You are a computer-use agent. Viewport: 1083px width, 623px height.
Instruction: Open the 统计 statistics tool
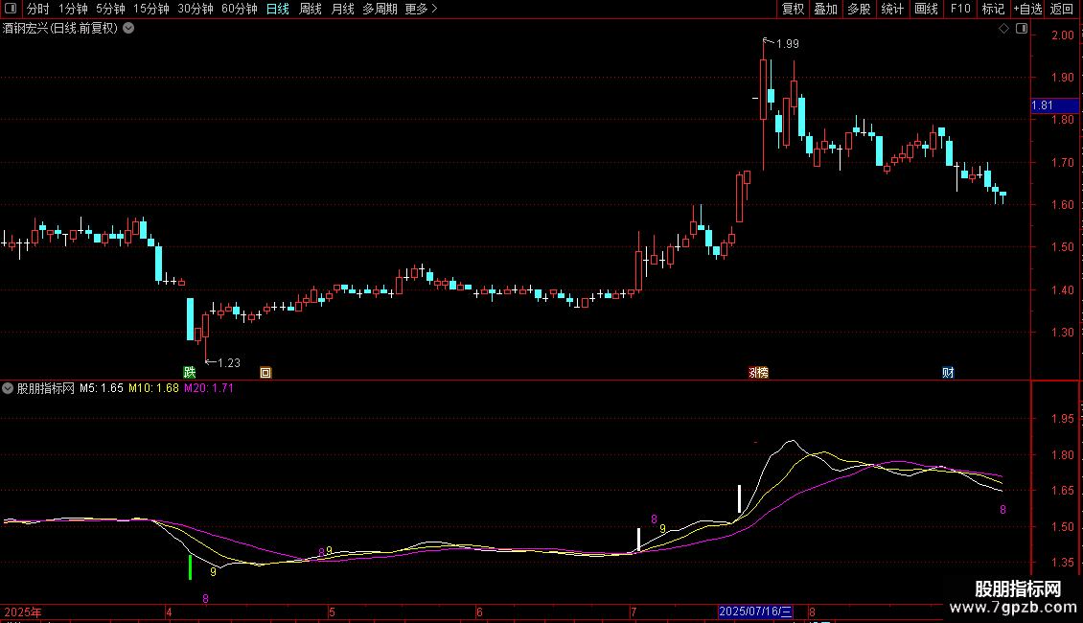pos(892,9)
